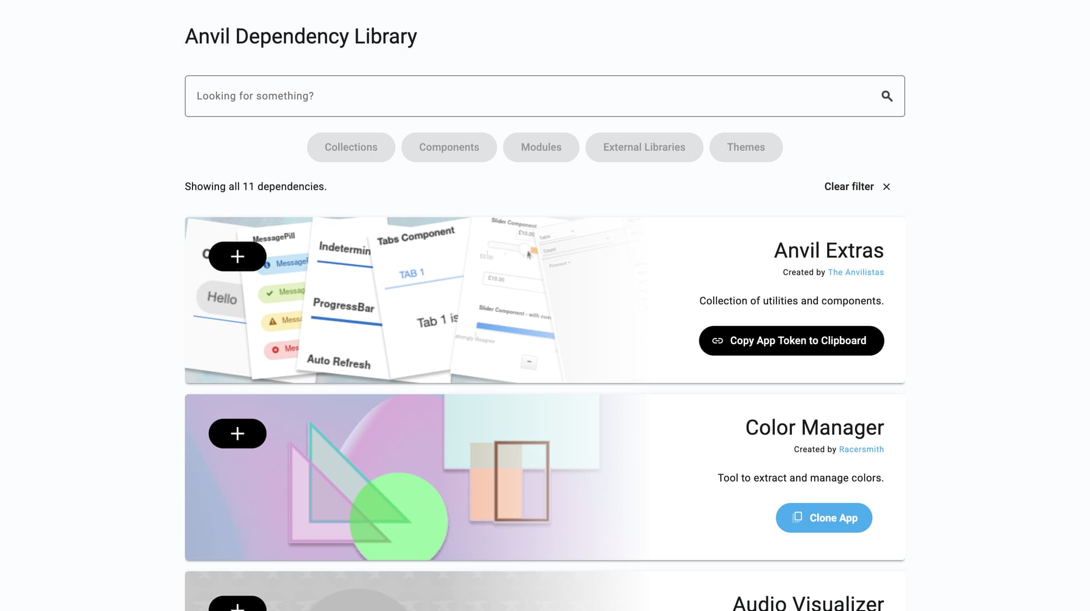Filter by Modules chip
This screenshot has width=1090, height=611.
[541, 148]
